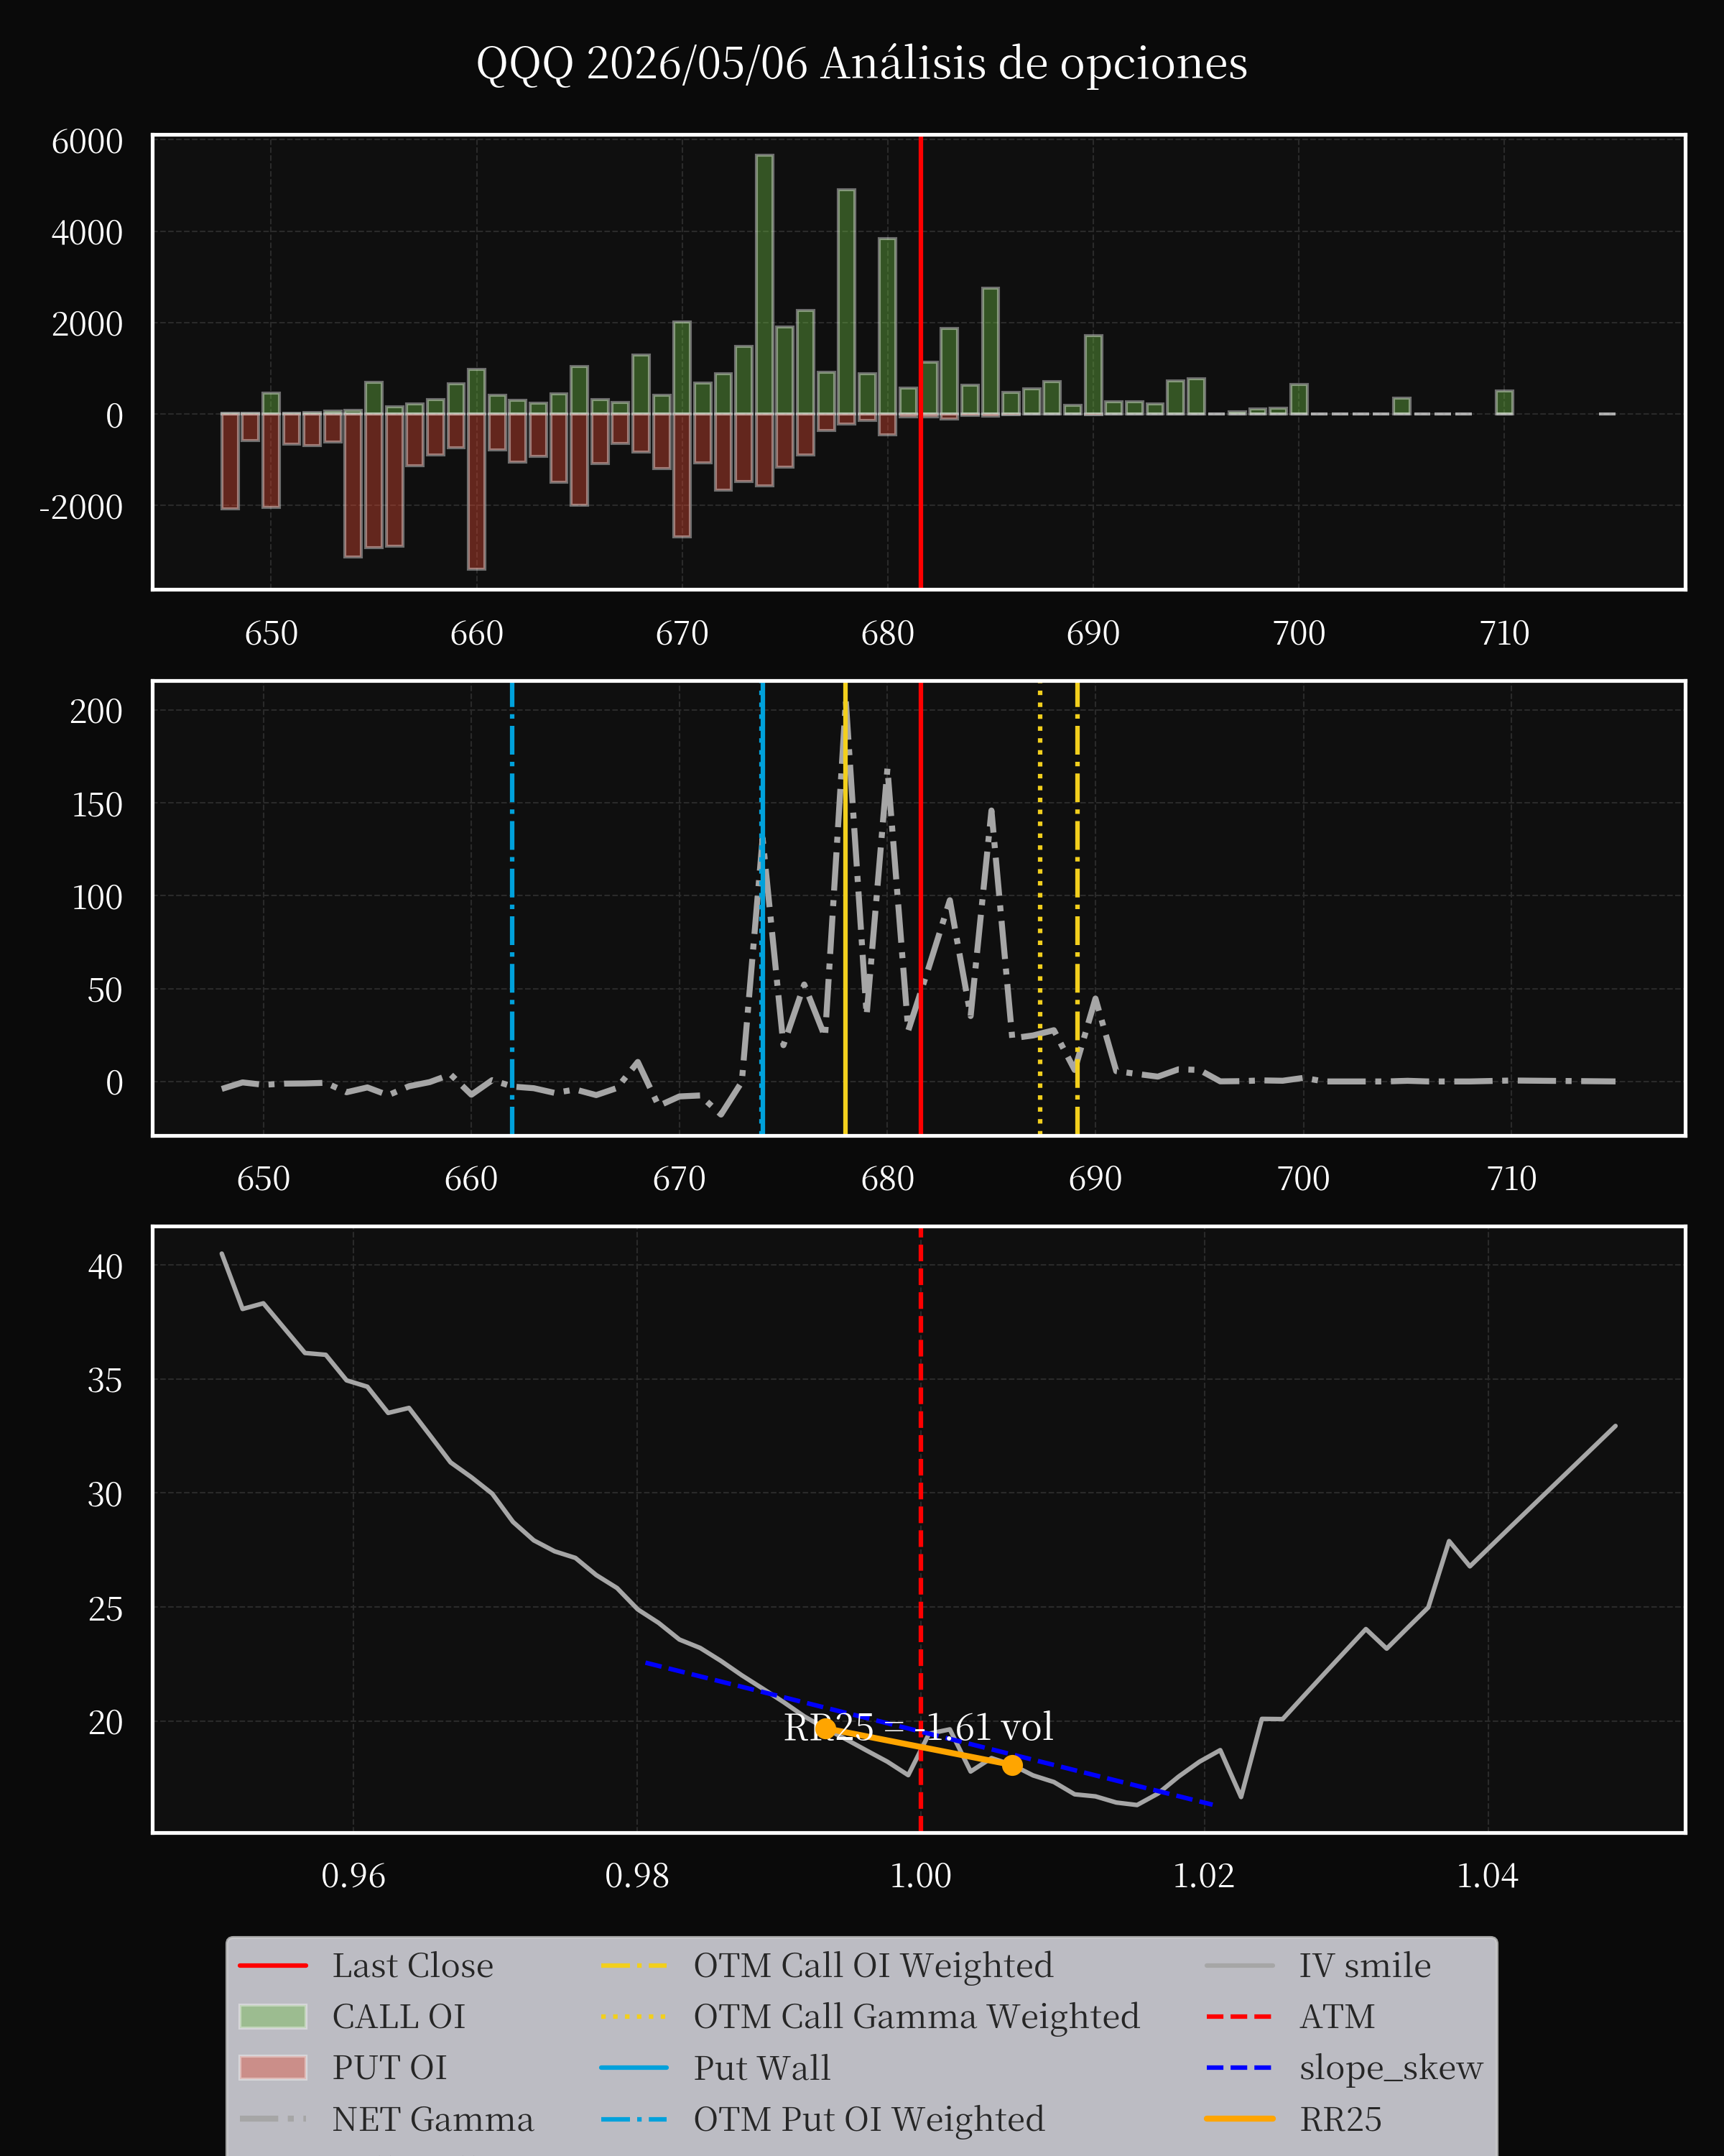Click the solid yellow vertical line in the gamma chart
Image resolution: width=1724 pixels, height=2156 pixels.
pyautogui.click(x=845, y=908)
